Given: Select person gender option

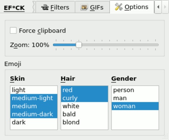Looking at the screenshot, I should click(135, 90).
